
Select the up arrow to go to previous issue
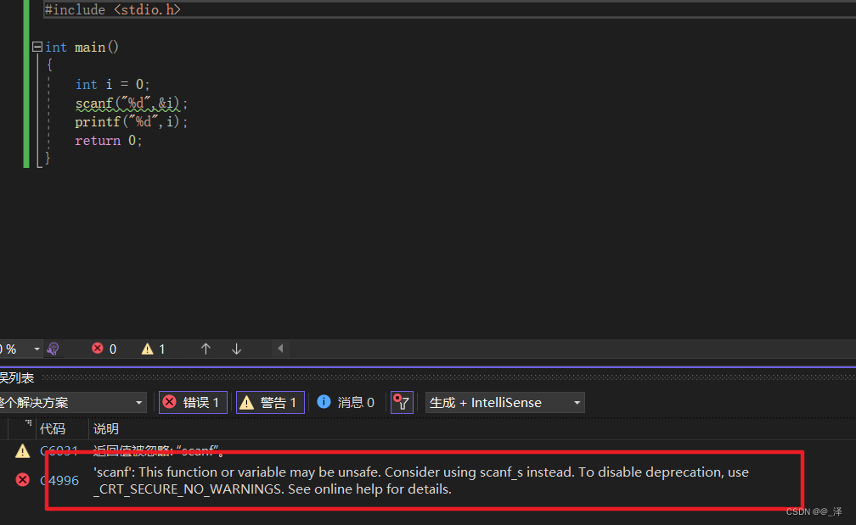206,349
